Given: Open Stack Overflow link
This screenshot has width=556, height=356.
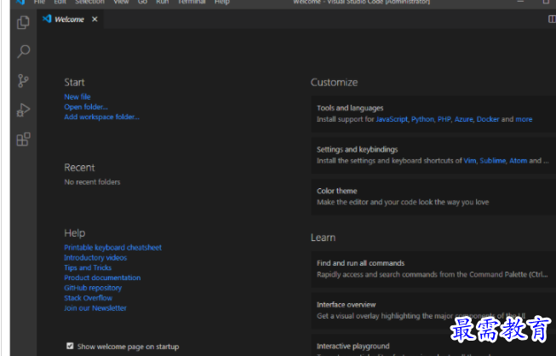Looking at the screenshot, I should (89, 298).
